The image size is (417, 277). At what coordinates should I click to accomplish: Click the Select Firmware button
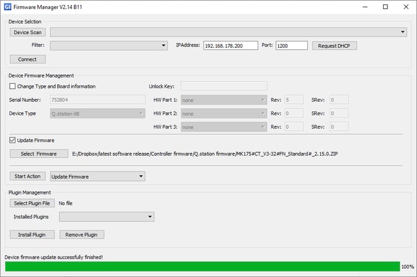click(x=38, y=154)
